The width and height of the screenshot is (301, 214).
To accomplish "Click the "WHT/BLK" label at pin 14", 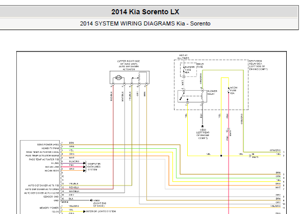I will (x=74, y=191).
